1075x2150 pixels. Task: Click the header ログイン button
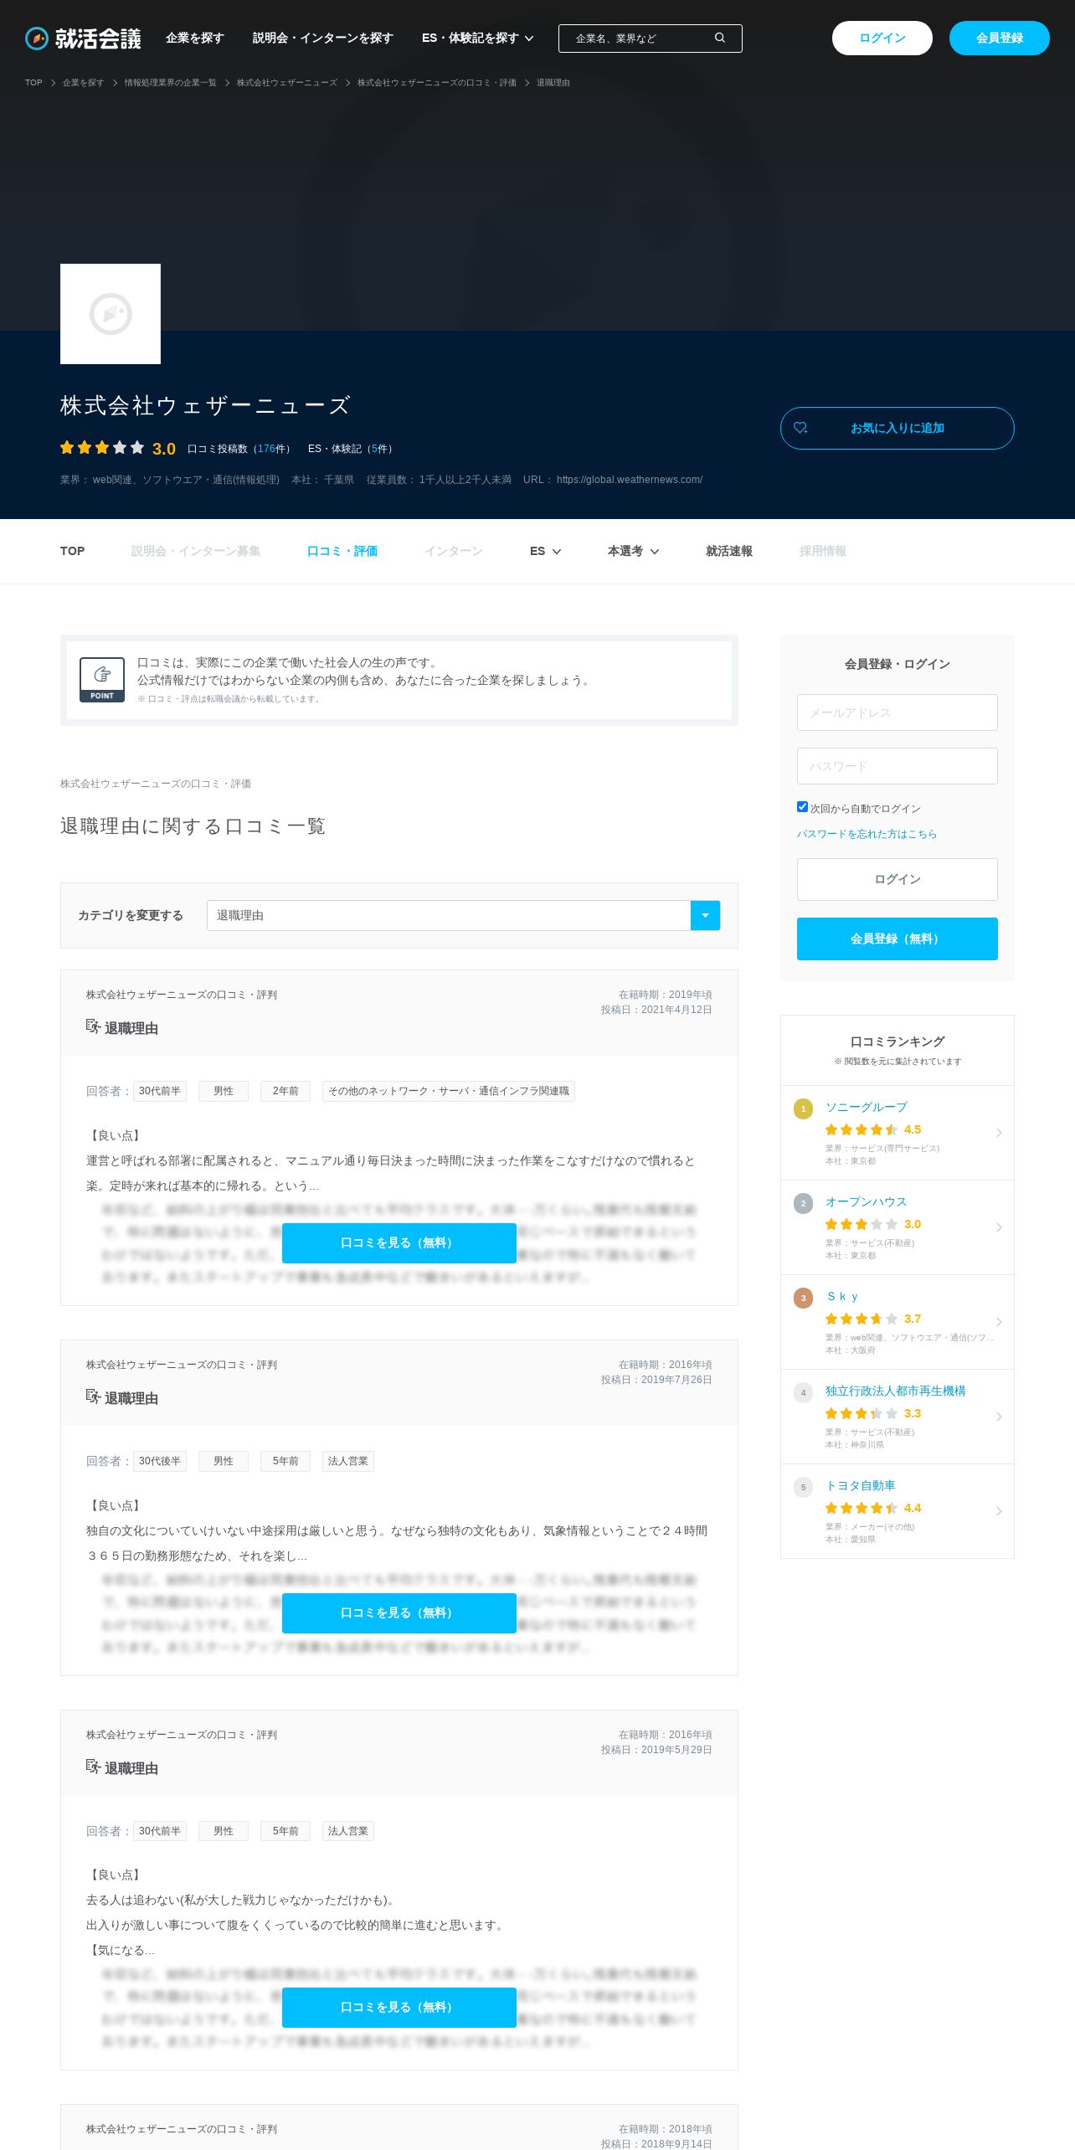[x=882, y=38]
